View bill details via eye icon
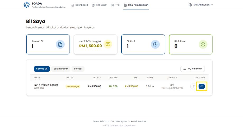The width and height of the screenshot is (243, 138). (x=194, y=86)
